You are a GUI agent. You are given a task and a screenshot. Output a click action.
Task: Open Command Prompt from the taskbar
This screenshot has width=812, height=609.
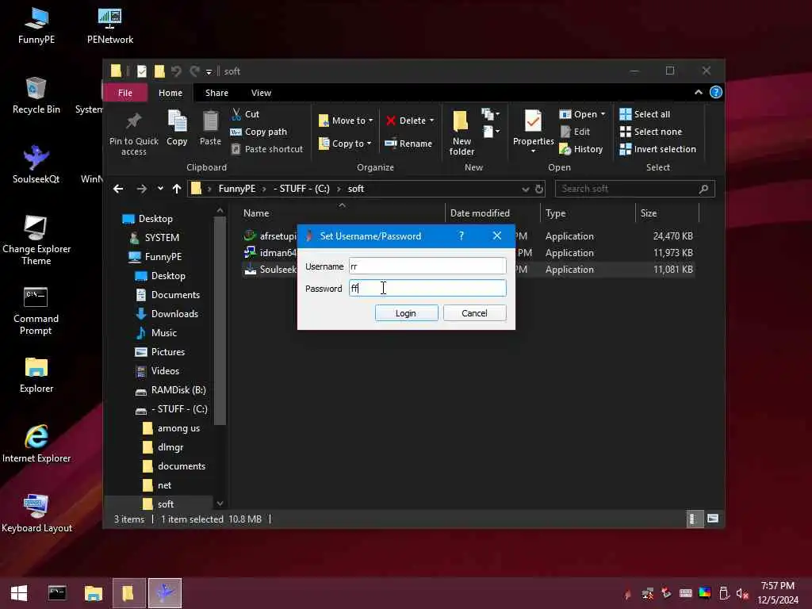click(57, 593)
